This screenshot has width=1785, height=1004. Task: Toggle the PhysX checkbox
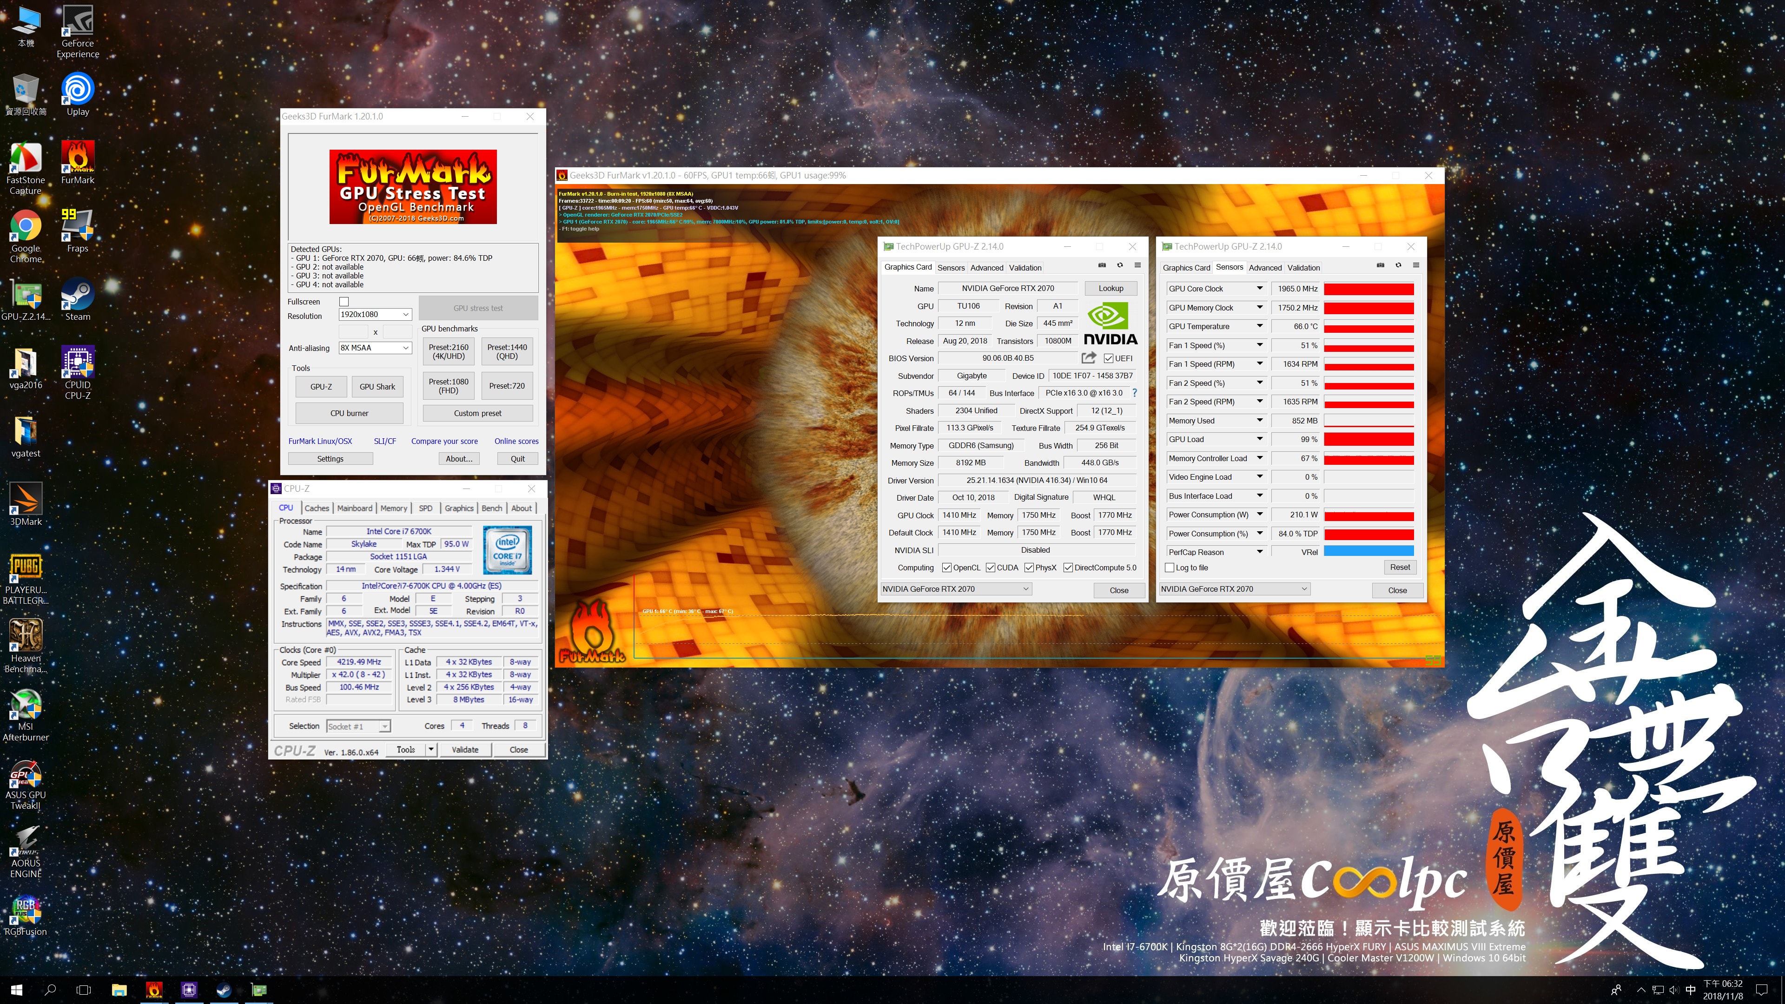point(1029,568)
